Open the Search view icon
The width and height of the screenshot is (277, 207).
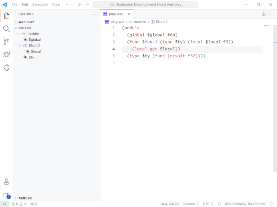point(6,29)
